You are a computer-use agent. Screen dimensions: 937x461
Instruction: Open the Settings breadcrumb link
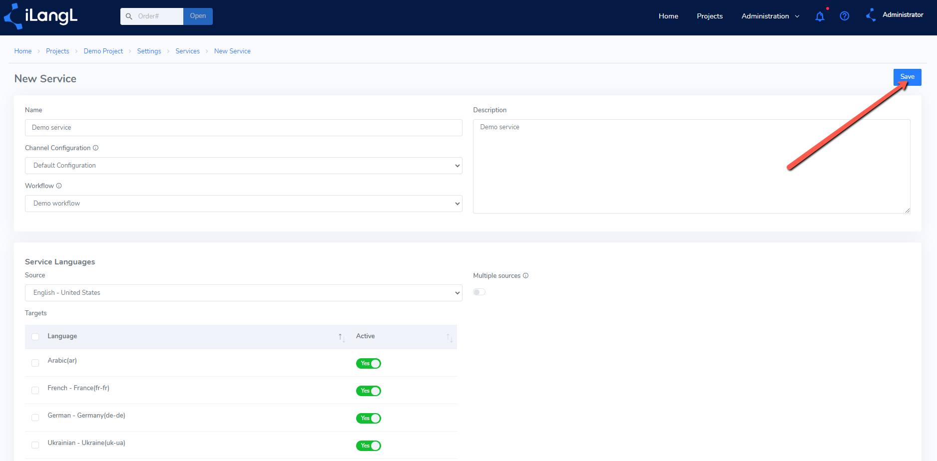click(x=149, y=51)
